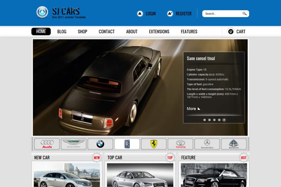Focus the Search input field

[222, 14]
